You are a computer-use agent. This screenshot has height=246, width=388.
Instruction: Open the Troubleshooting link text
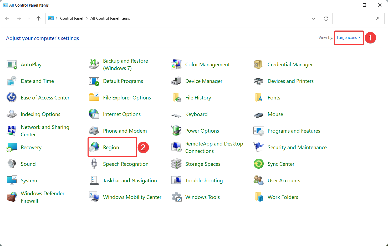coord(204,180)
